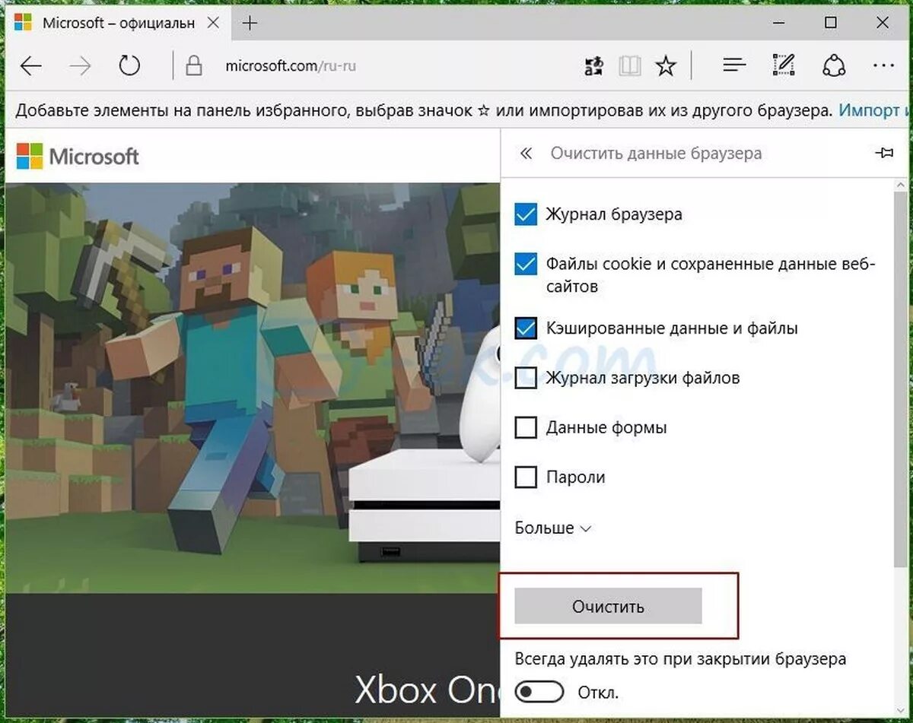
Task: Check Пароли checkbox
Action: click(x=526, y=477)
